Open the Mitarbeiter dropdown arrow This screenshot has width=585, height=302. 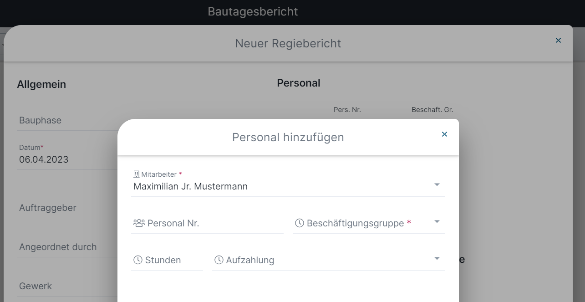437,184
